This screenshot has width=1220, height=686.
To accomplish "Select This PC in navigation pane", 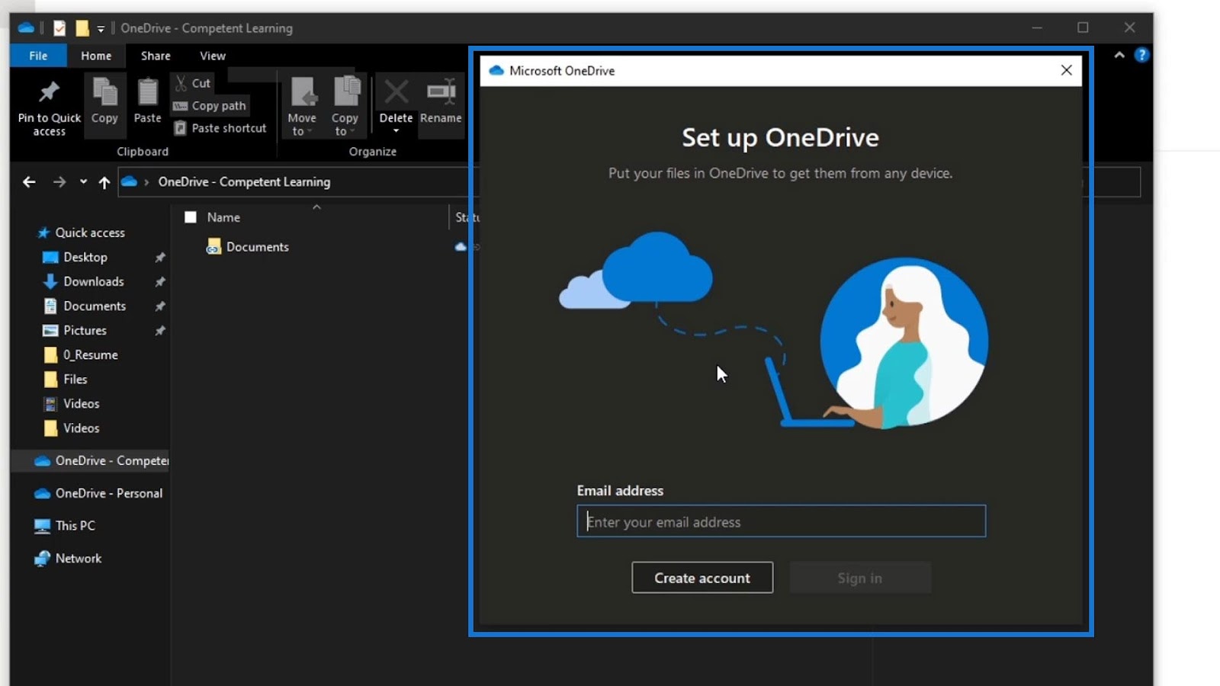I will click(x=75, y=525).
